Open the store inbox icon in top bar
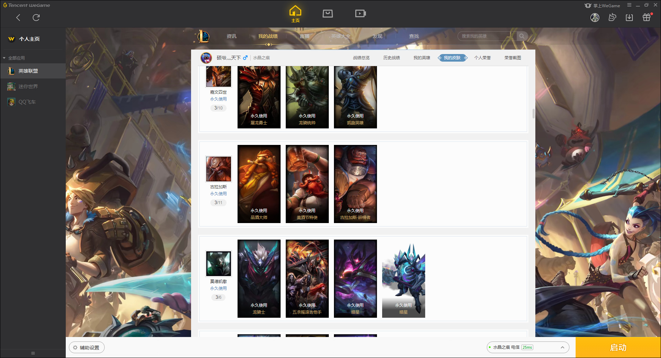 [328, 14]
